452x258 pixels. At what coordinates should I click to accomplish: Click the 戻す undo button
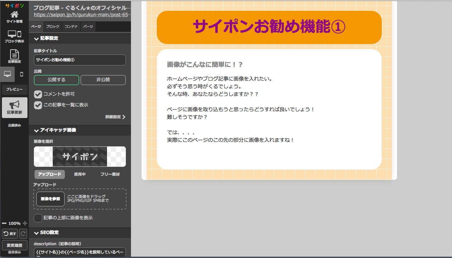(10, 234)
